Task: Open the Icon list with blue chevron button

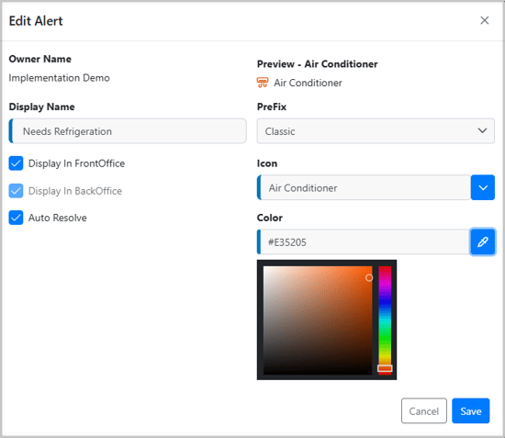Action: pyautogui.click(x=483, y=187)
